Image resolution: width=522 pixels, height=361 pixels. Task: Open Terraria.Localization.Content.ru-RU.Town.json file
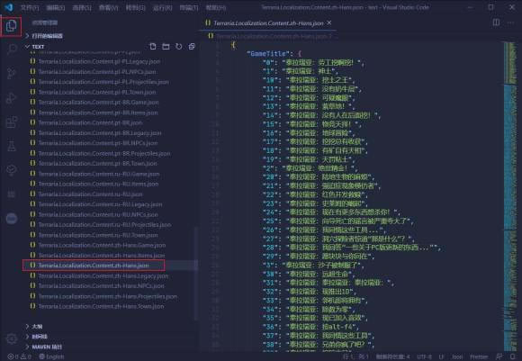98,235
